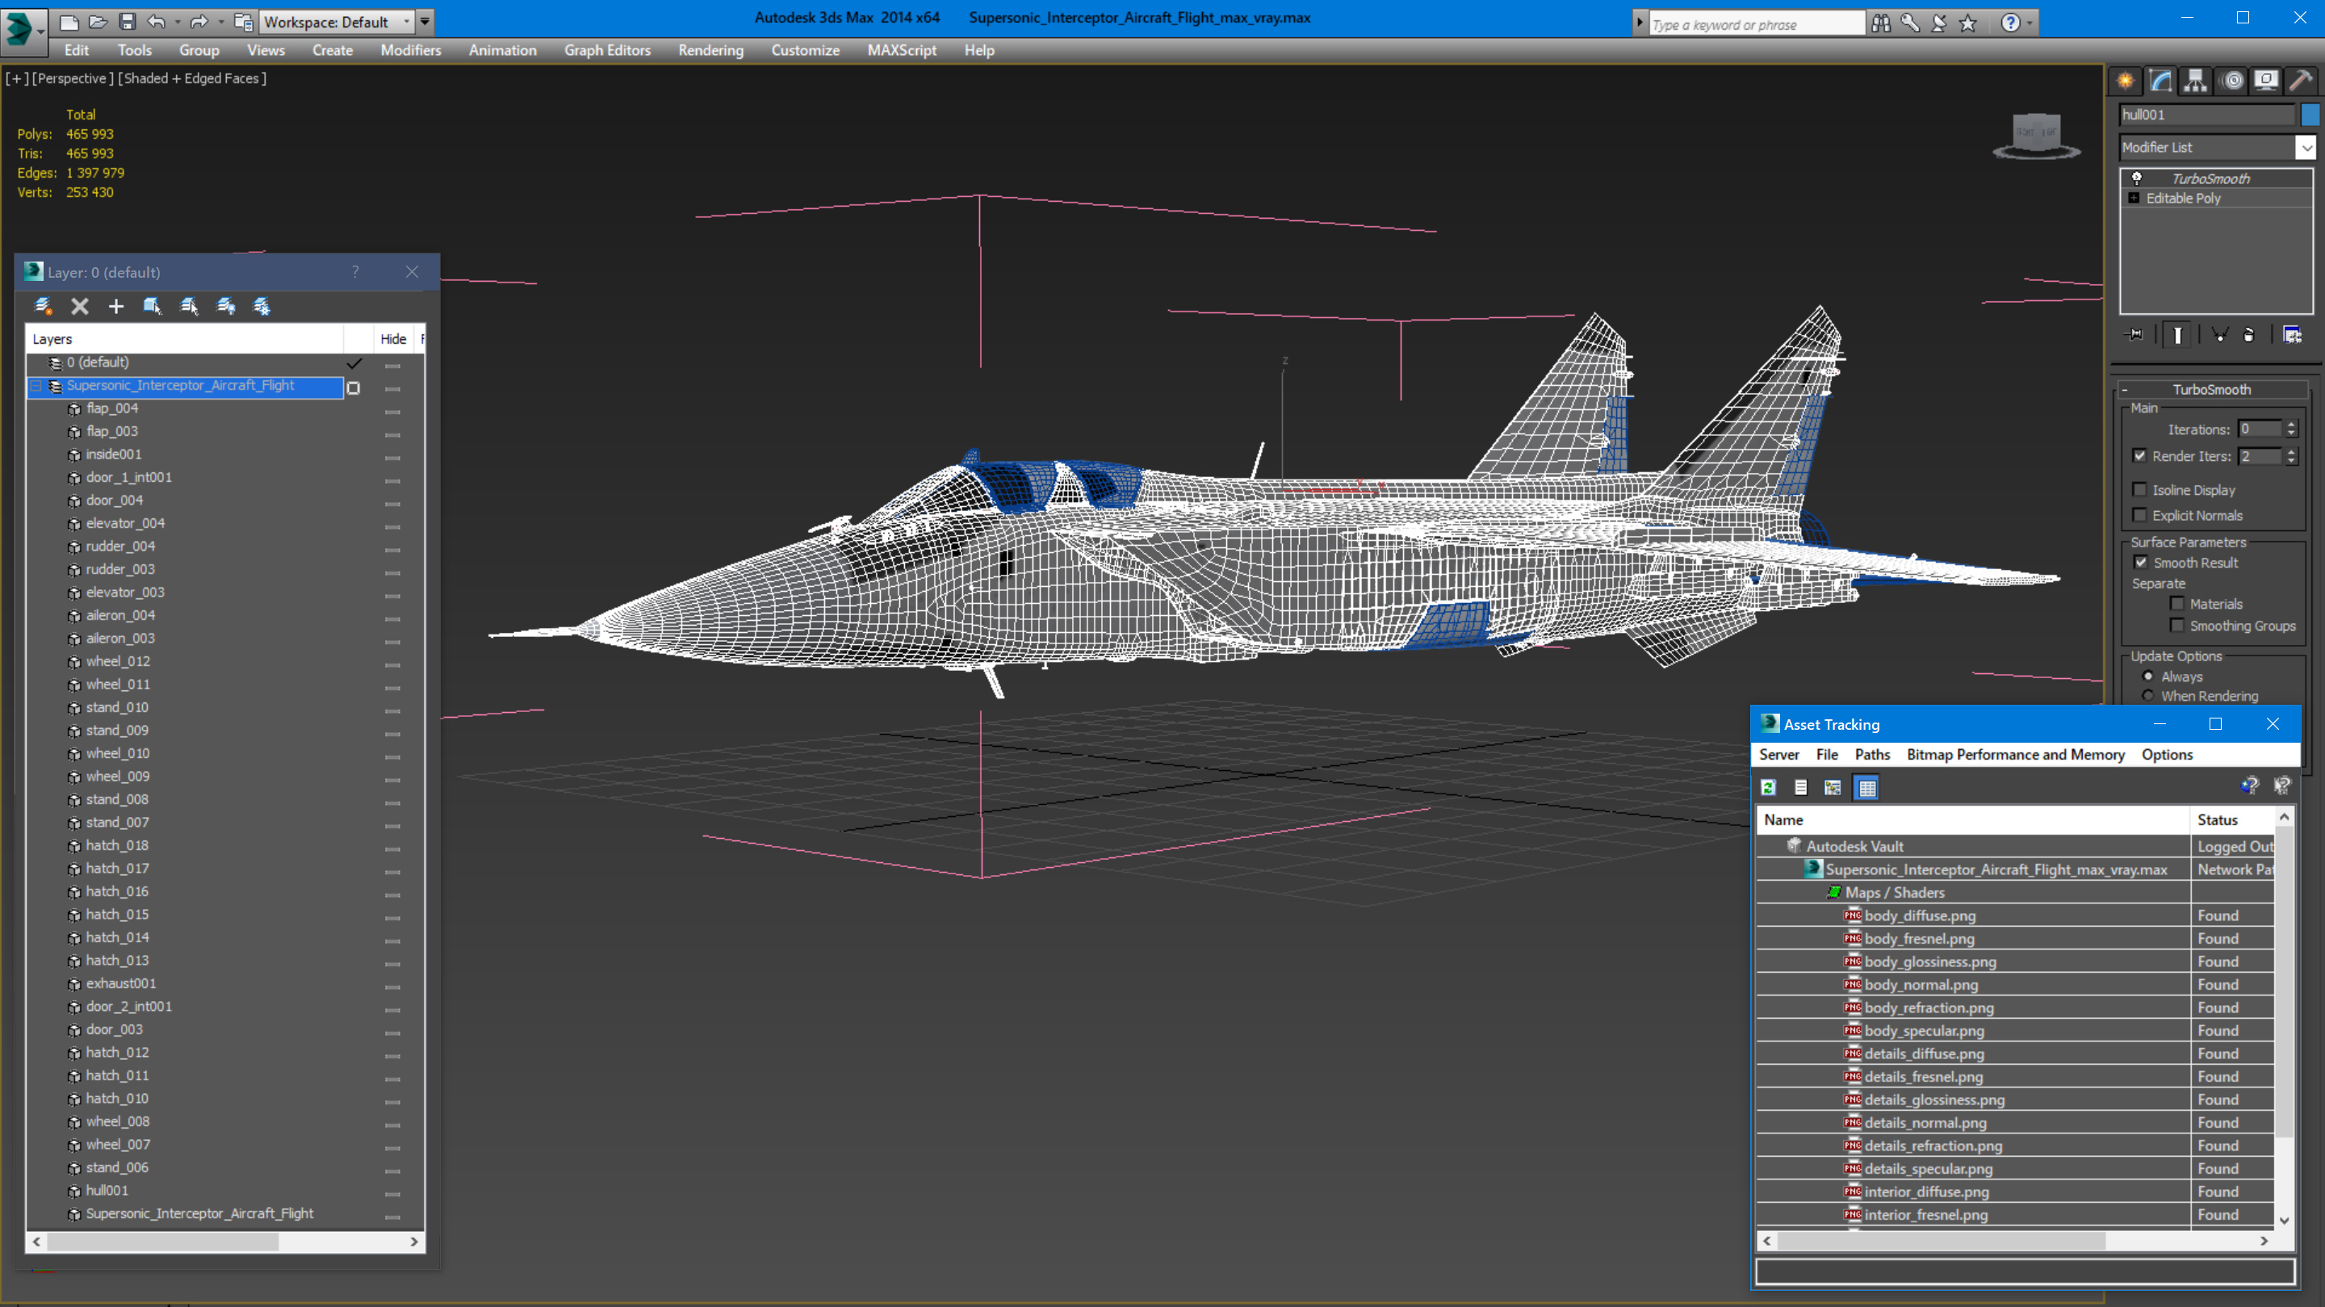Open the Graph Editors menu
2325x1307 pixels.
coord(607,51)
